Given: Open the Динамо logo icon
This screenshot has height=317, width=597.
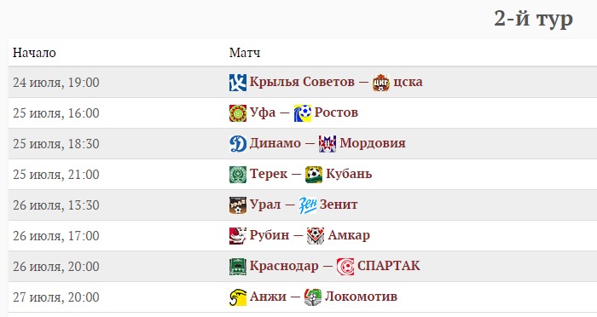Looking at the screenshot, I should point(238,144).
